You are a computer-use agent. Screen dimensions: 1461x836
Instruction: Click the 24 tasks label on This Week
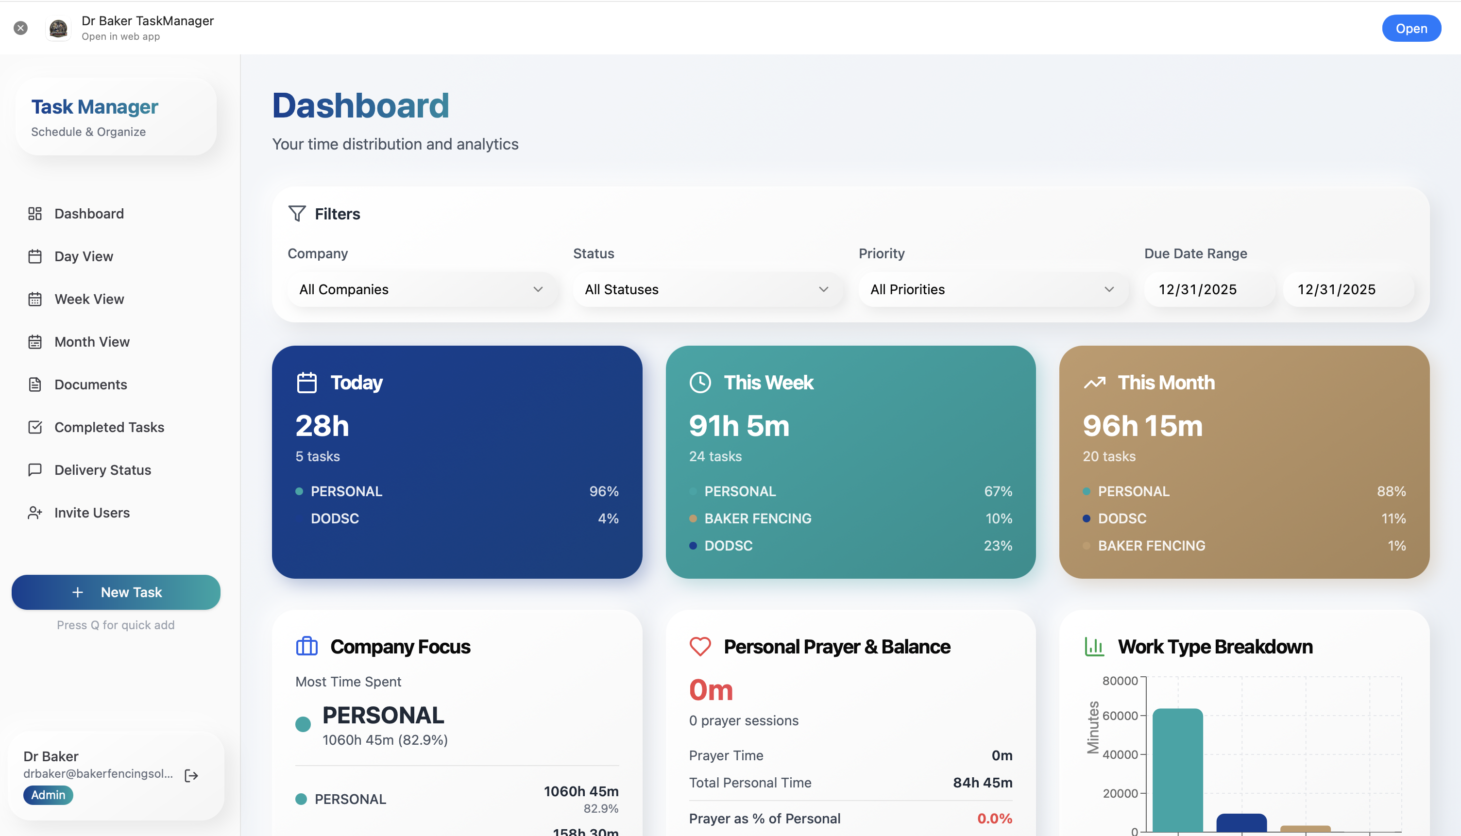pos(715,456)
